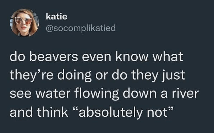Click the word "beavers" in the tweet
Image resolution: width=214 pixels, height=133 pixels.
pos(54,57)
